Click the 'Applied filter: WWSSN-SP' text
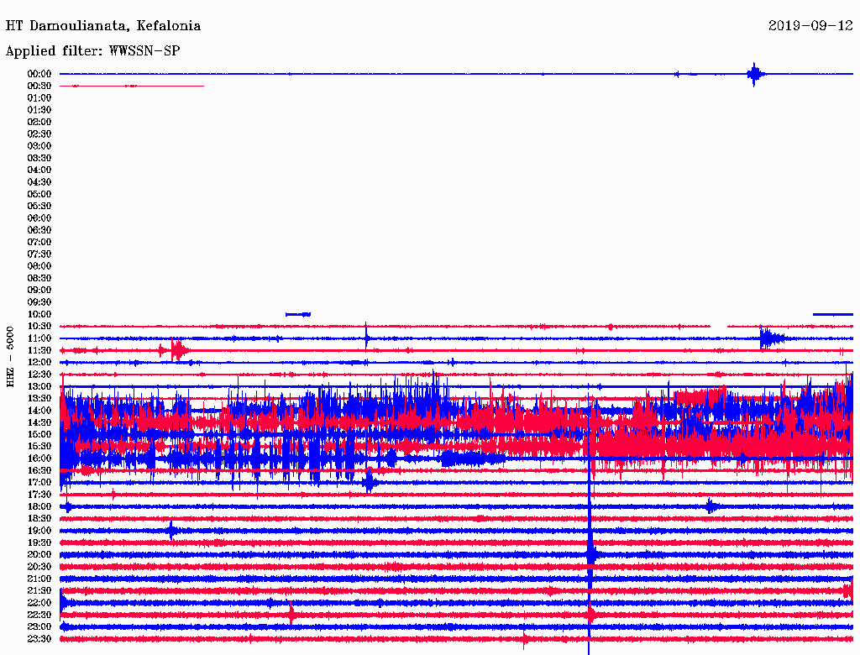The height and width of the screenshot is (655, 860). (92, 51)
